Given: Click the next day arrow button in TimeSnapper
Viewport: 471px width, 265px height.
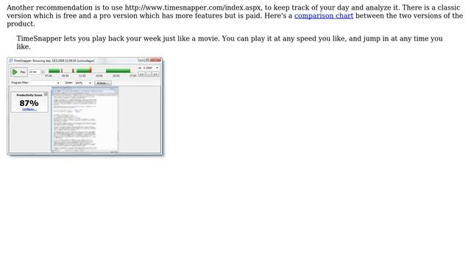Looking at the screenshot, I should (x=155, y=74).
